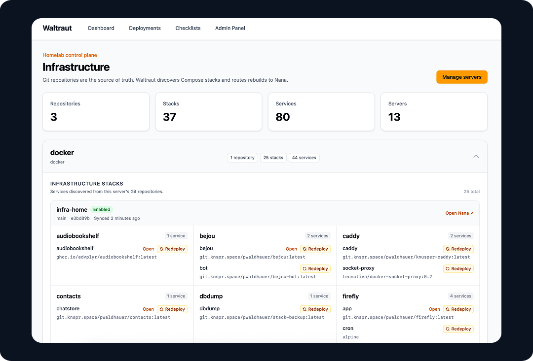Redeploy the bot service in bejou

coord(315,268)
